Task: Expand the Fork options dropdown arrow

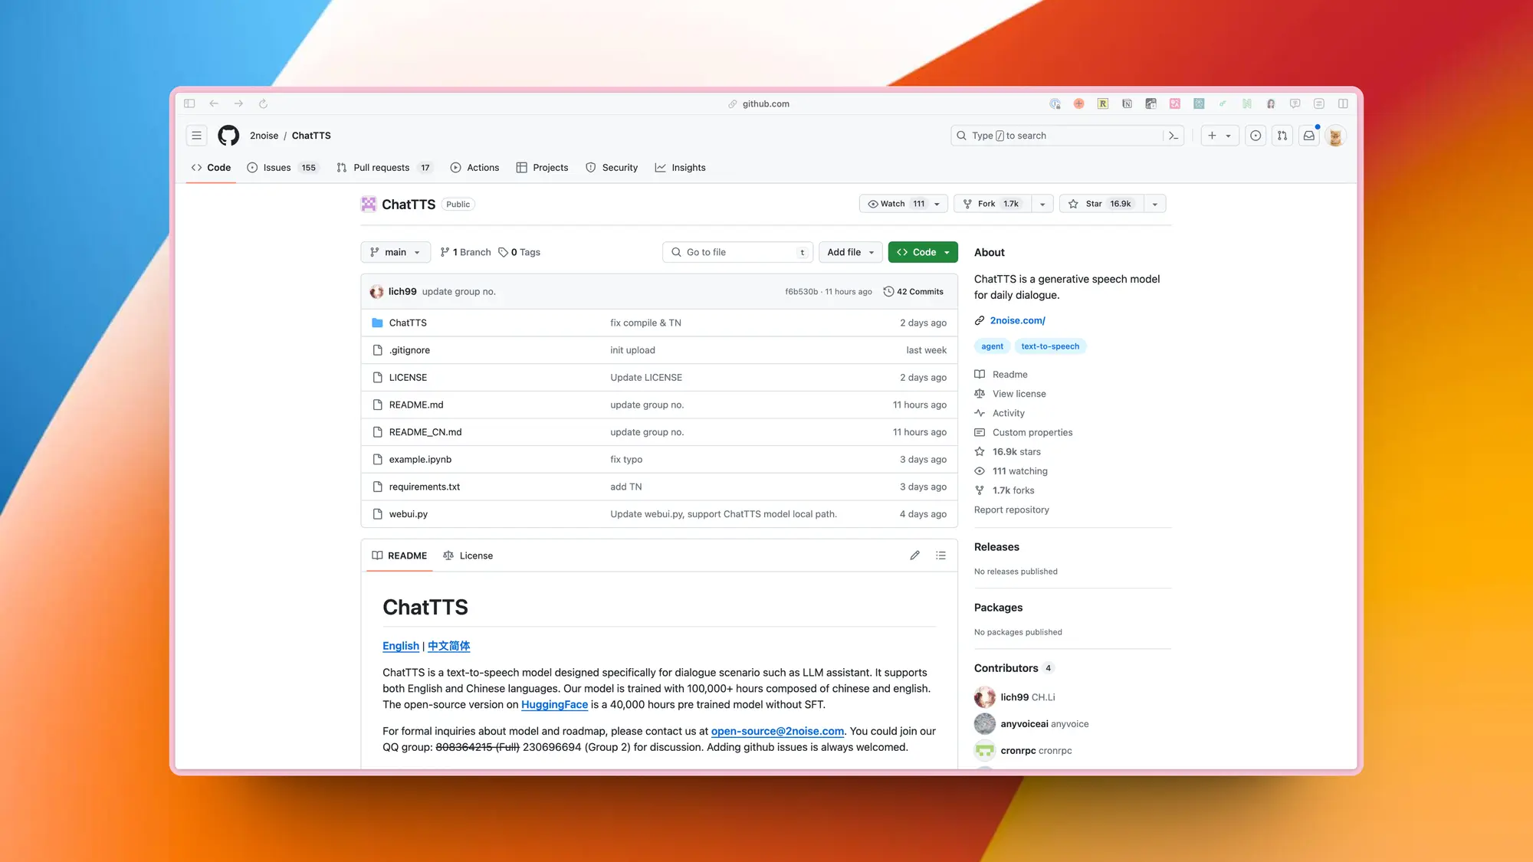Action: tap(1042, 204)
